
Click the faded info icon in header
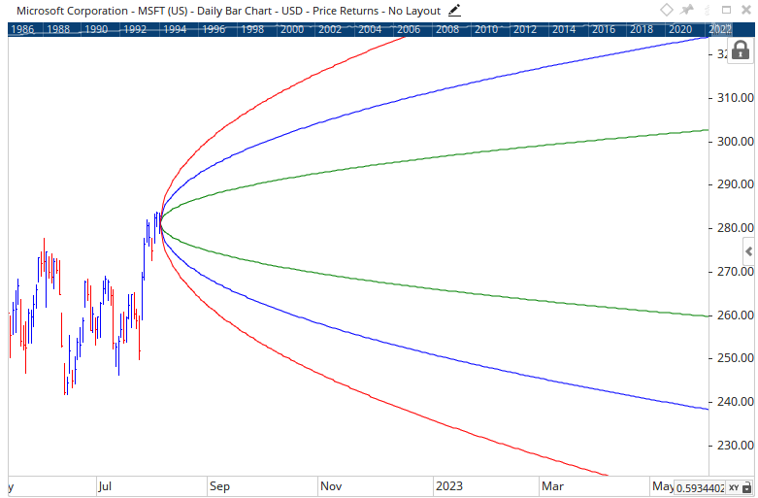(x=708, y=10)
